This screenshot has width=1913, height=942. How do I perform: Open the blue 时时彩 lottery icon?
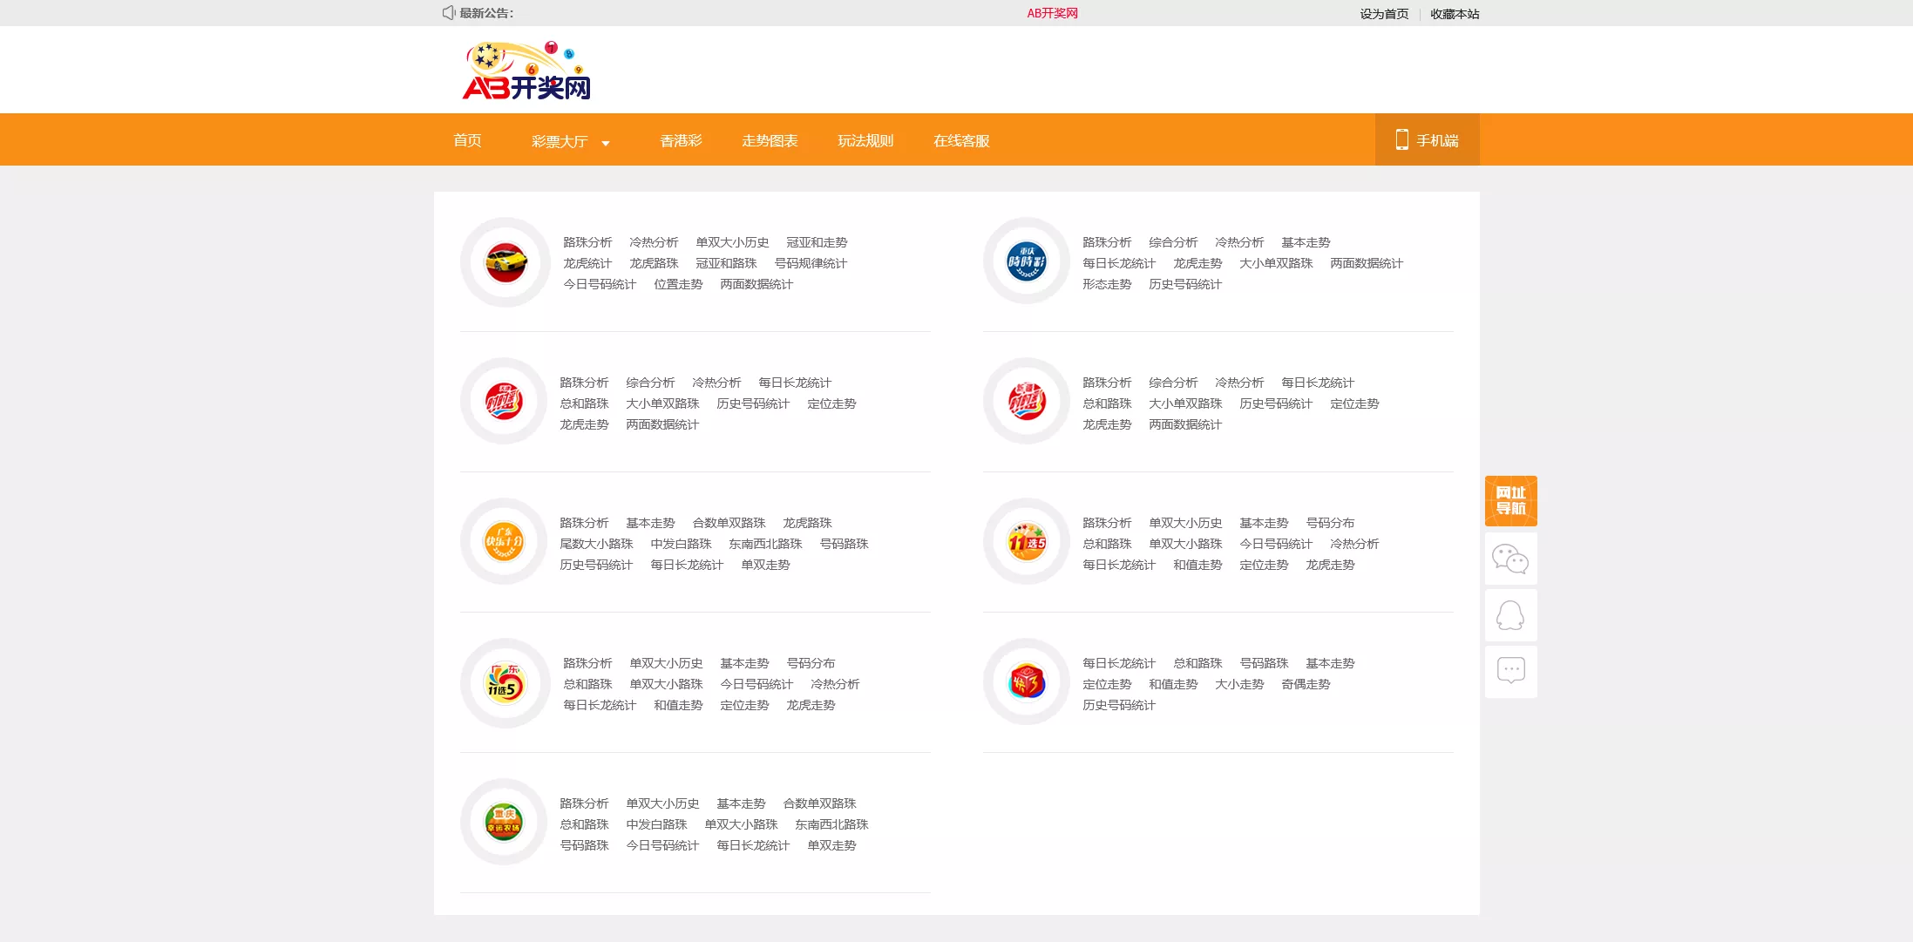coord(1026,261)
